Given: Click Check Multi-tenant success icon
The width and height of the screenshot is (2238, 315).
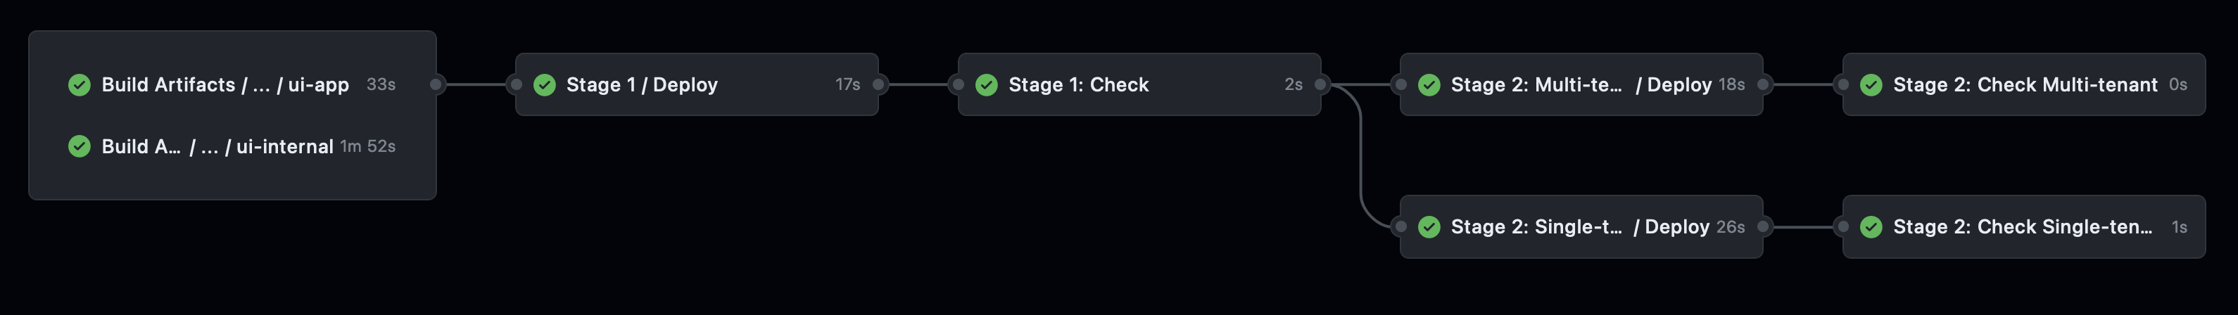Looking at the screenshot, I should (x=1871, y=85).
